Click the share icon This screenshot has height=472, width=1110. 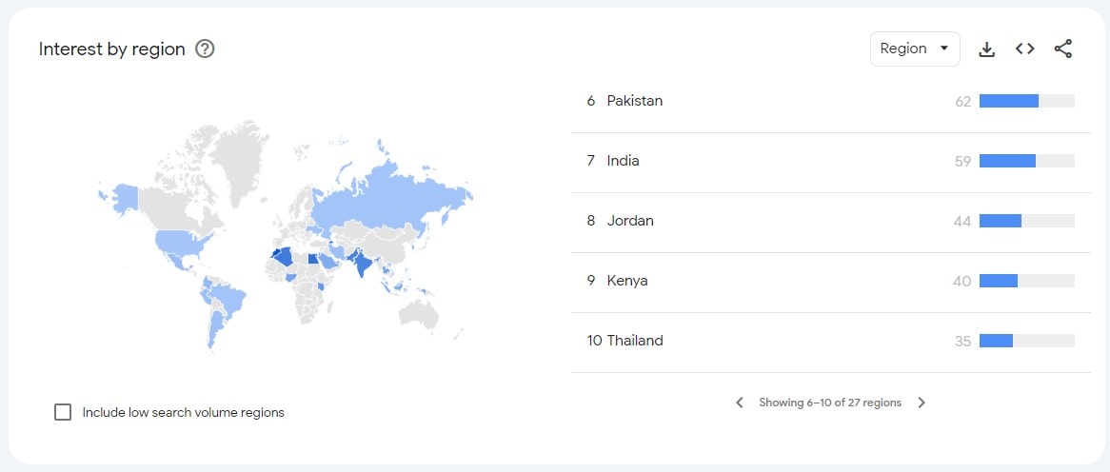click(x=1062, y=49)
